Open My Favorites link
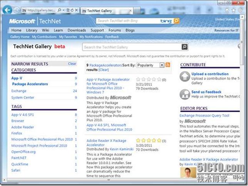 click(68, 37)
